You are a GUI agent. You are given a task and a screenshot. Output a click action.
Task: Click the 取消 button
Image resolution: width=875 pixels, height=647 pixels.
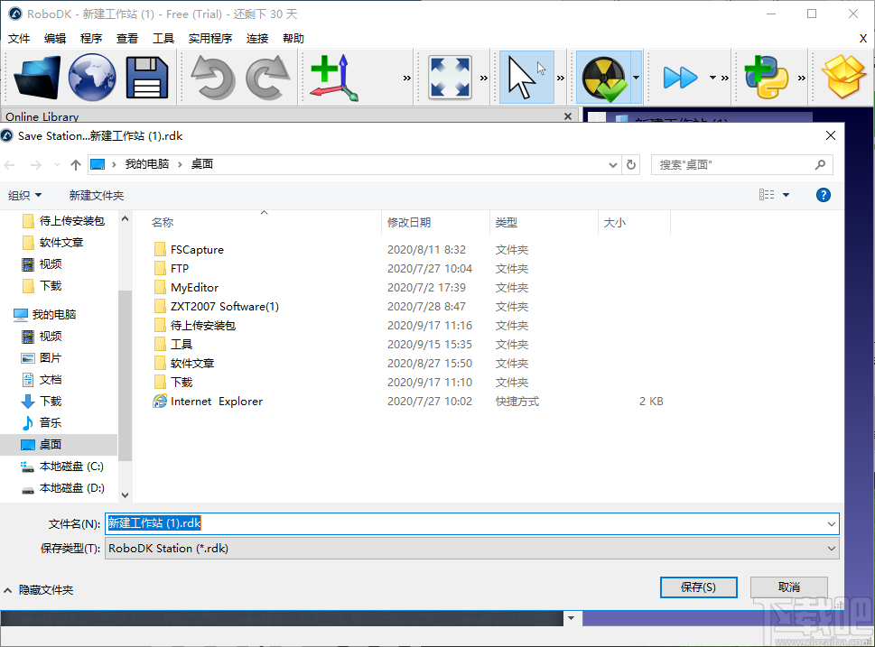pos(789,587)
